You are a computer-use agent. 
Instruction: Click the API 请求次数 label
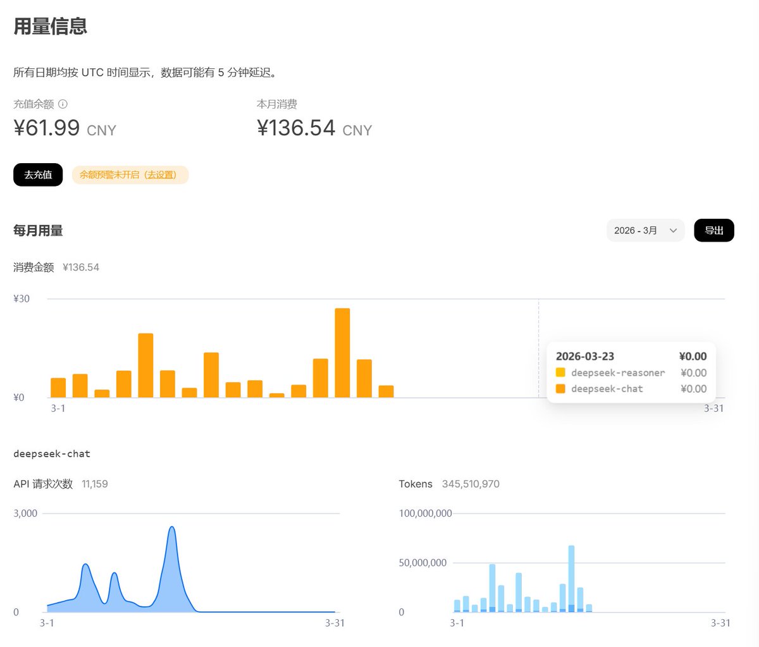click(x=43, y=484)
